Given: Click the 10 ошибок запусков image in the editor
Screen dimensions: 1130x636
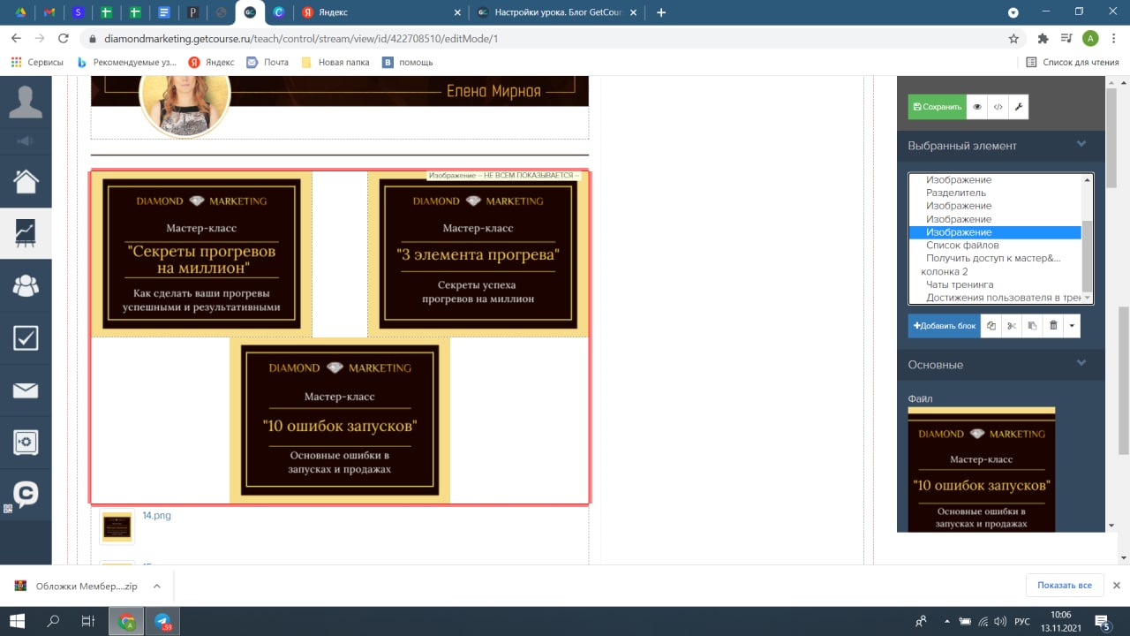Looking at the screenshot, I should (340, 420).
